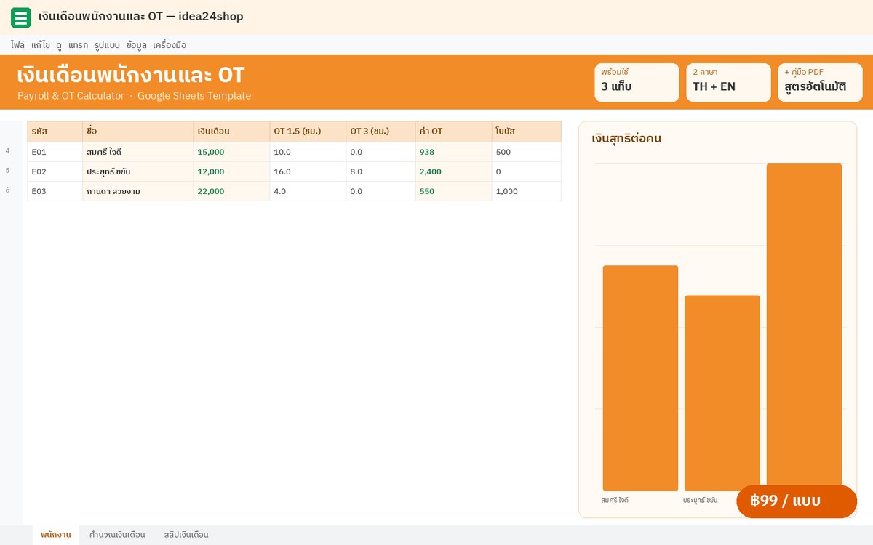The height and width of the screenshot is (545, 873).
Task: Click the chart bar for สมศรี ใจดี
Action: (640, 378)
